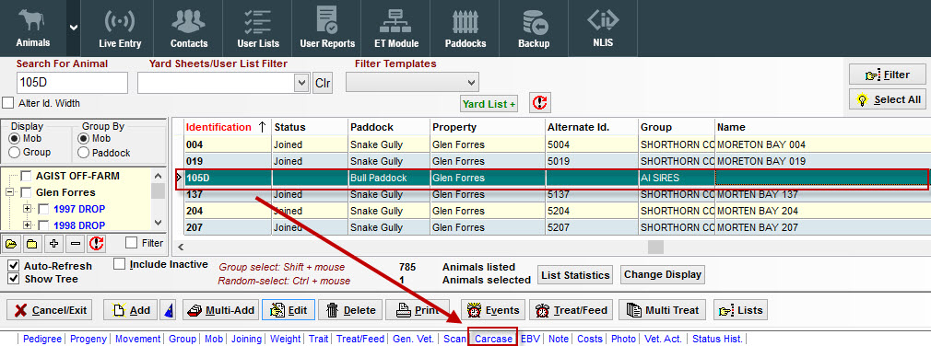Image resolution: width=931 pixels, height=346 pixels.
Task: Enable the Alter Id. Width checkbox
Action: click(8, 103)
